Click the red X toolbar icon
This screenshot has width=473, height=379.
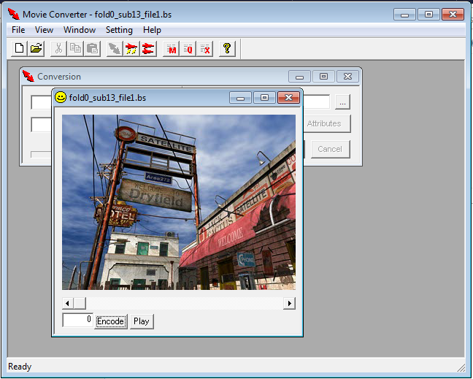(x=206, y=49)
